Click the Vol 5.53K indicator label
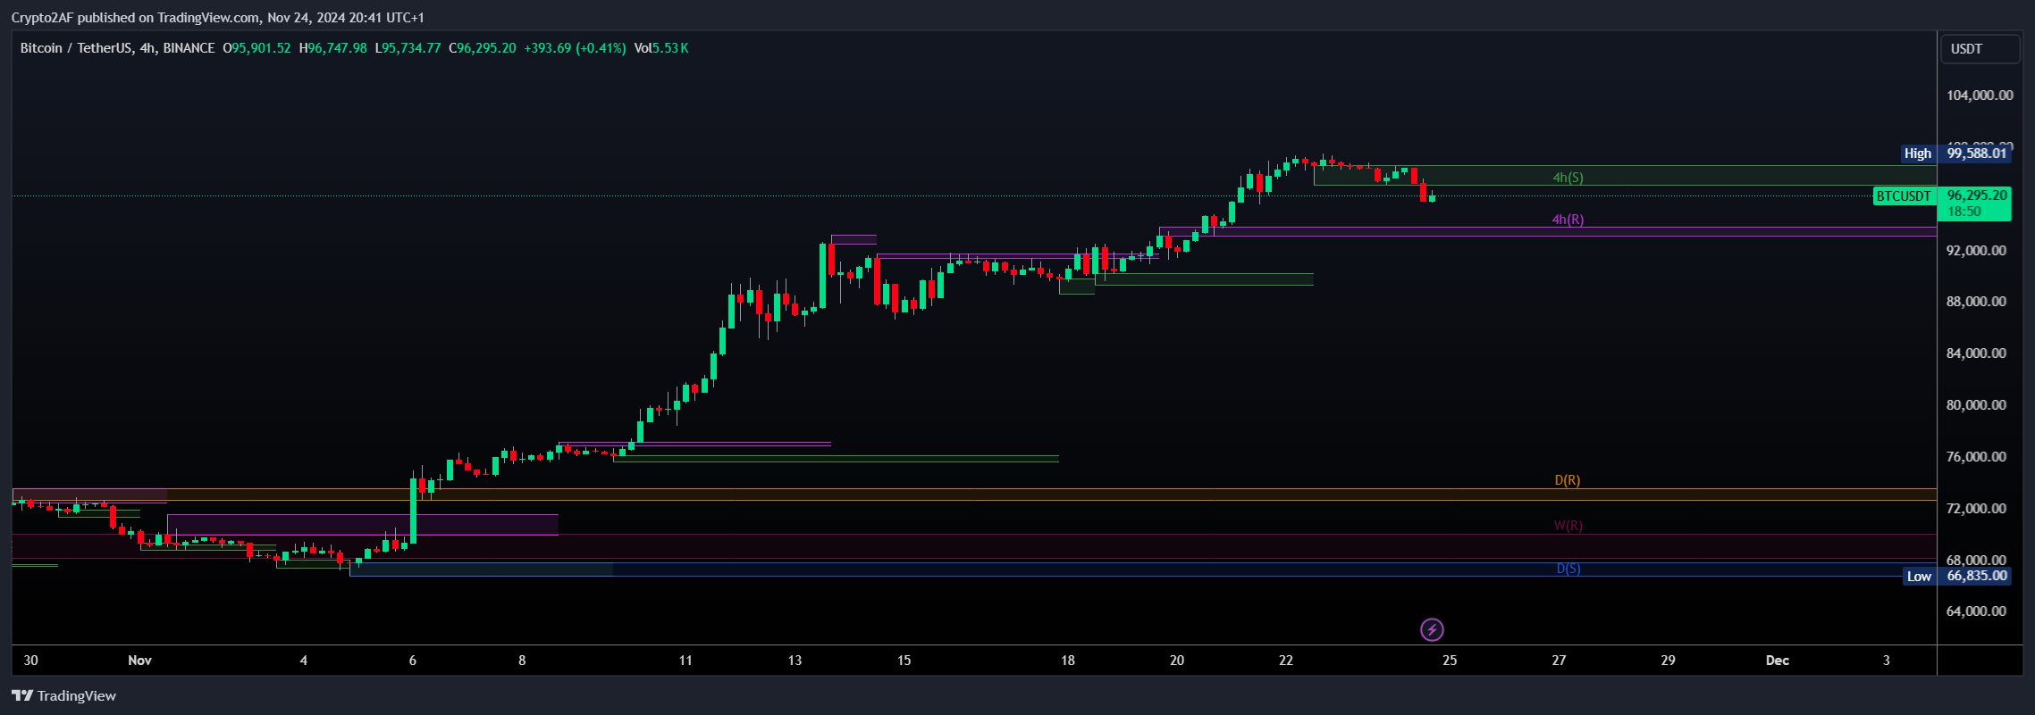Screen dimensions: 2035x715 661,48
